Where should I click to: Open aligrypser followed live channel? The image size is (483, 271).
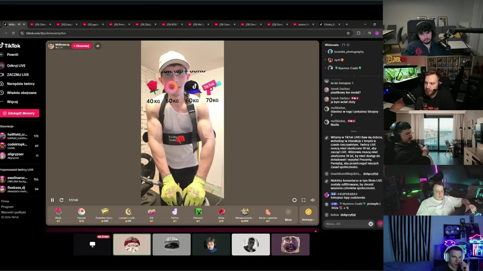click(x=20, y=155)
